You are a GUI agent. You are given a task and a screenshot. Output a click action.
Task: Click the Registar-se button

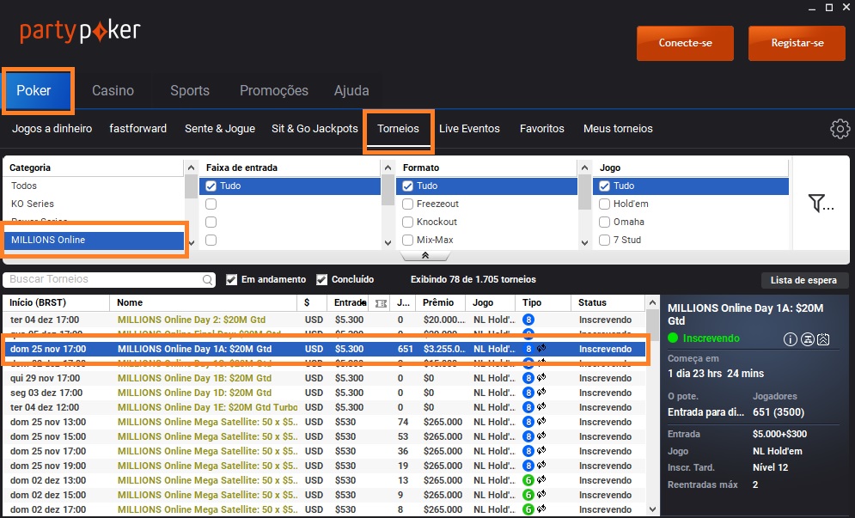(797, 43)
